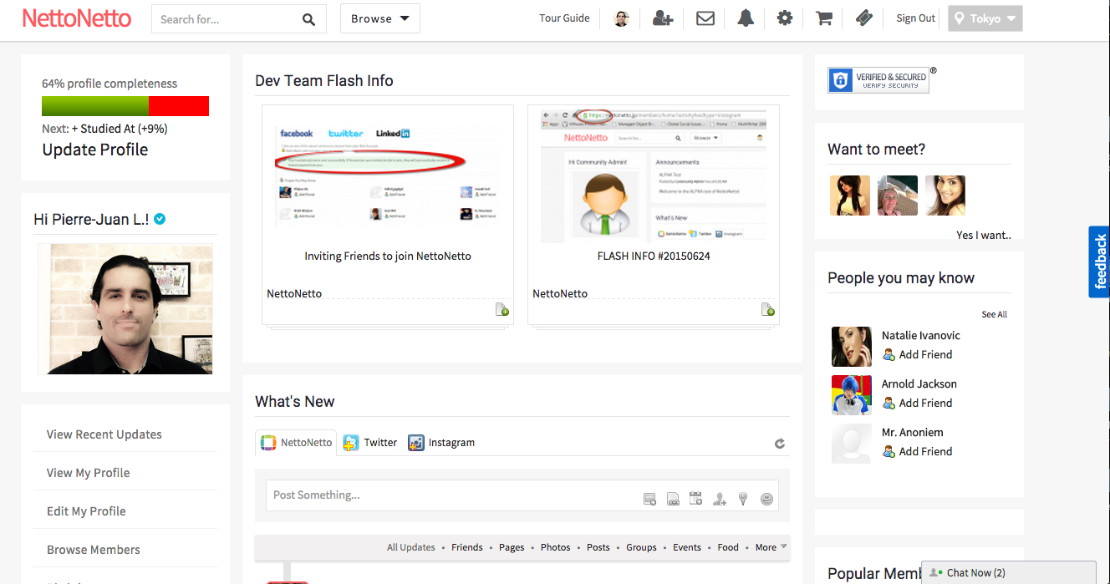This screenshot has width=1110, height=584.
Task: Expand the More filter dropdown
Action: click(x=771, y=547)
